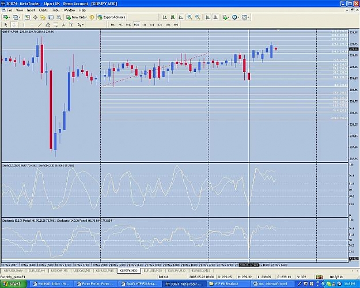Image resolution: width=360 pixels, height=288 pixels.
Task: Open the View menu
Action: pyautogui.click(x=20, y=10)
